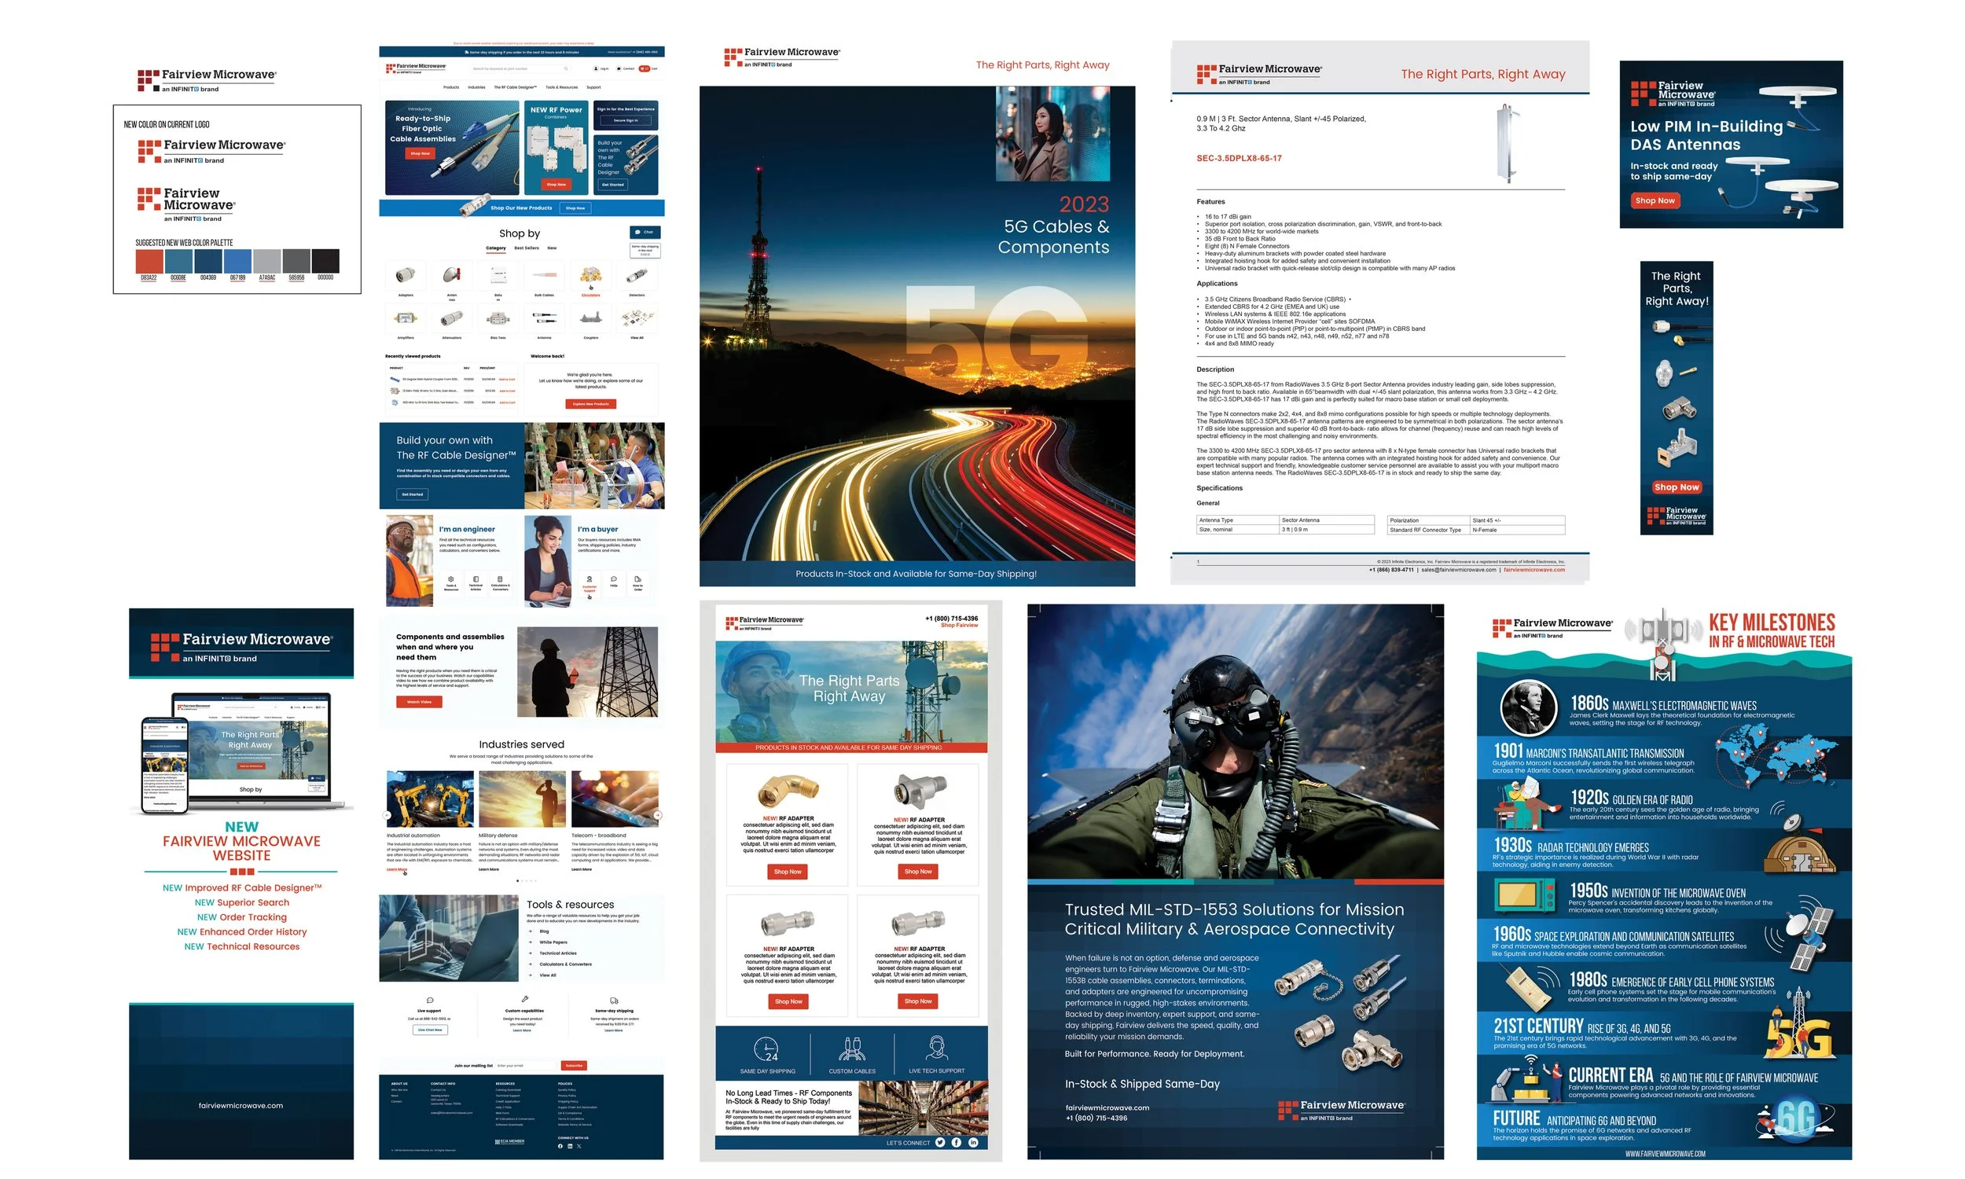The height and width of the screenshot is (1179, 1965).
Task: Click the Live support speech bubble icon
Action: 430,1001
